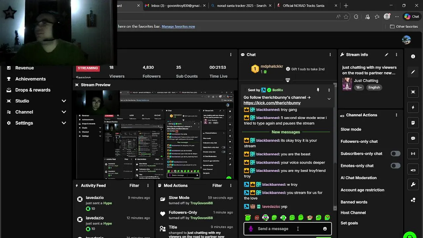Open the Activity Feed Filter dropdown

point(134,185)
